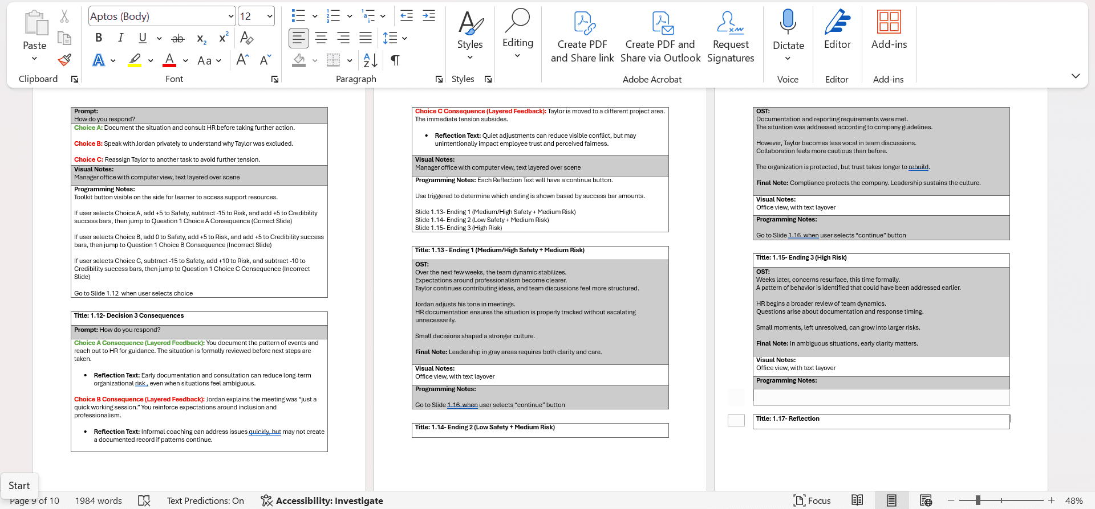The image size is (1095, 509).
Task: Apply Text Effects letter A icon
Action: click(x=99, y=60)
